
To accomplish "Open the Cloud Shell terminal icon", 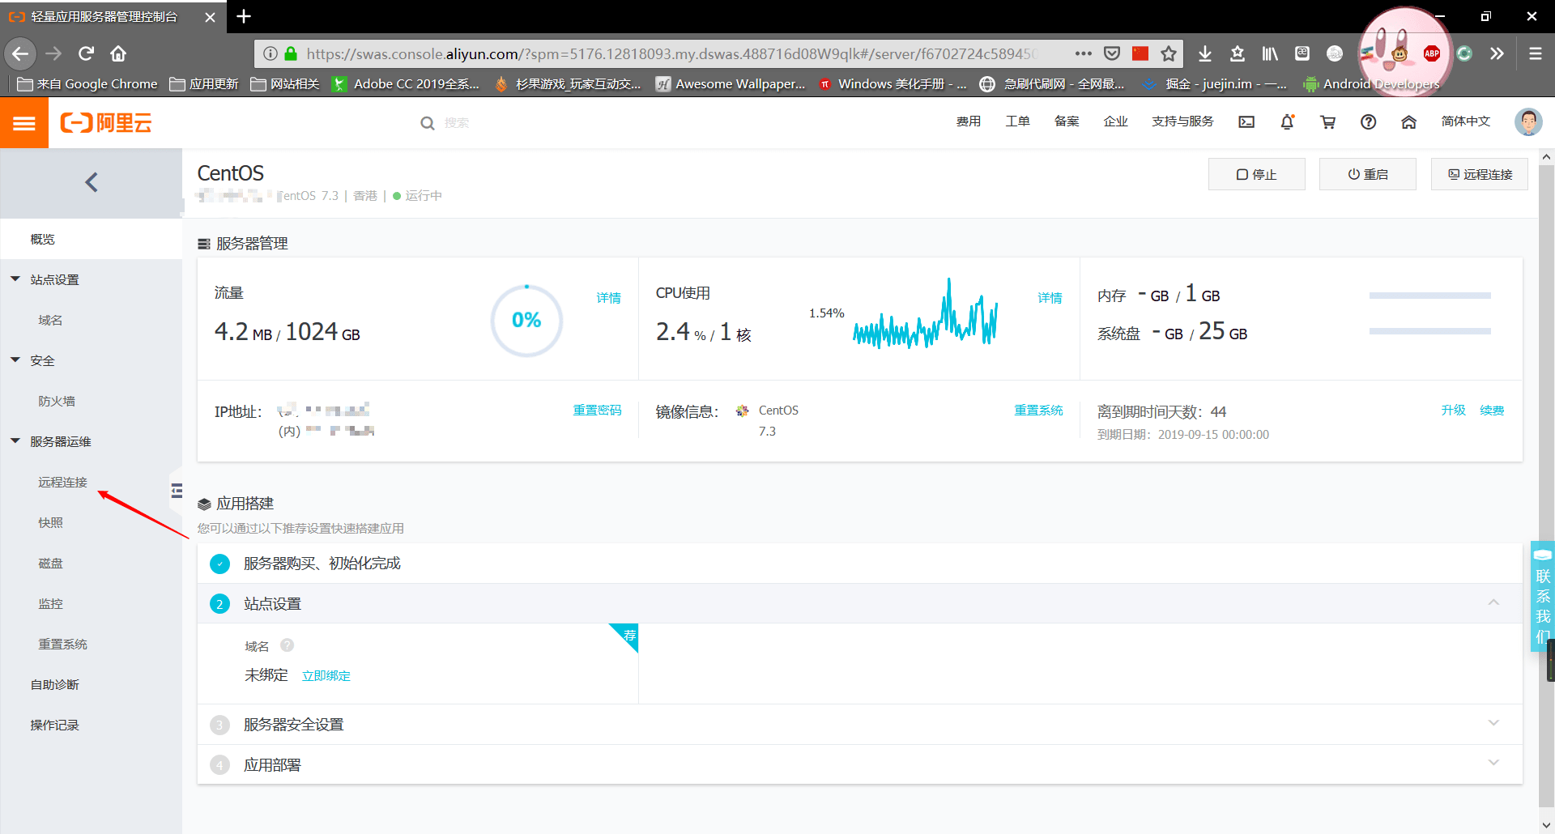I will point(1246,122).
